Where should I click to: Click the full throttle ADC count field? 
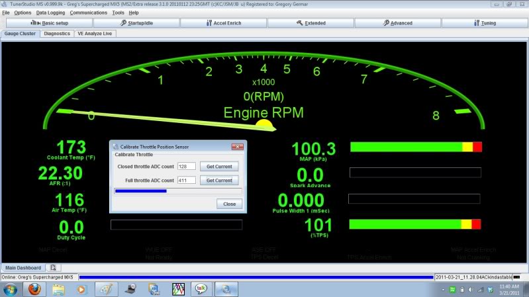187,180
